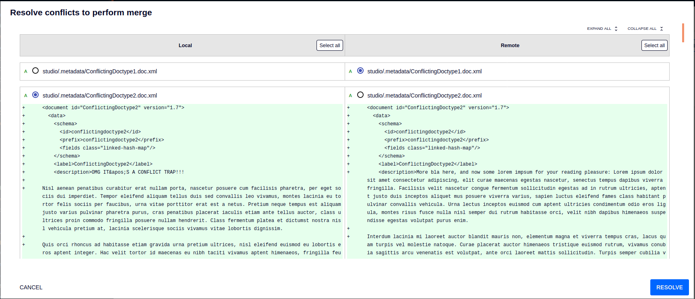This screenshot has height=299, width=695.
Task: Select all Local changes
Action: pos(330,46)
